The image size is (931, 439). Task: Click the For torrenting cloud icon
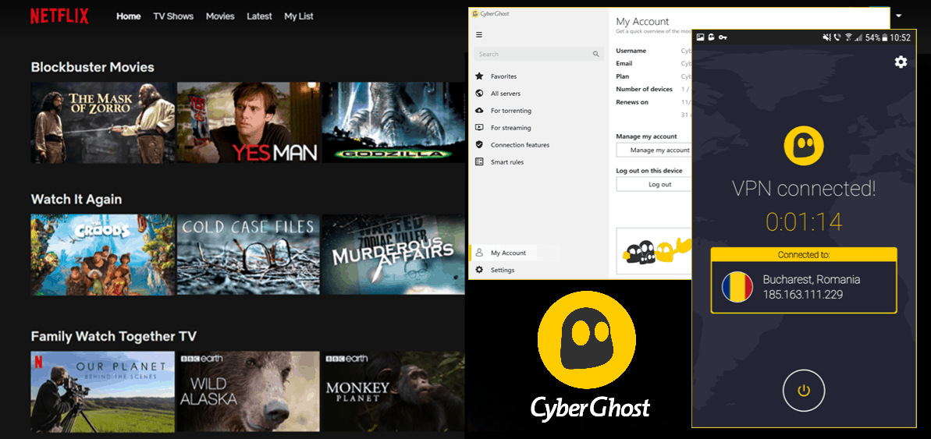click(479, 111)
